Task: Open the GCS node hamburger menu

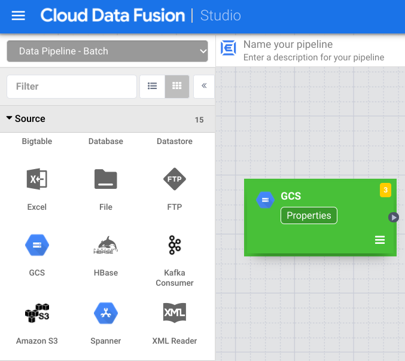Action: coord(380,240)
